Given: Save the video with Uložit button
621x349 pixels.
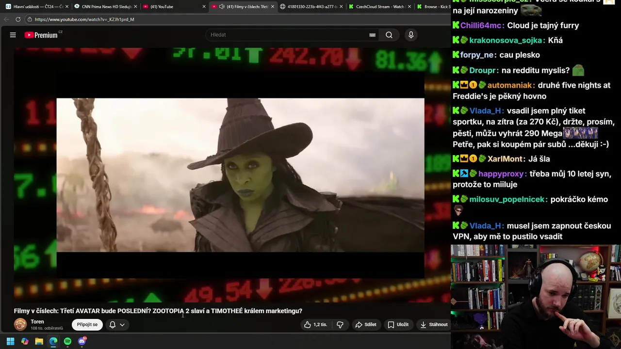Looking at the screenshot, I should tap(398, 325).
